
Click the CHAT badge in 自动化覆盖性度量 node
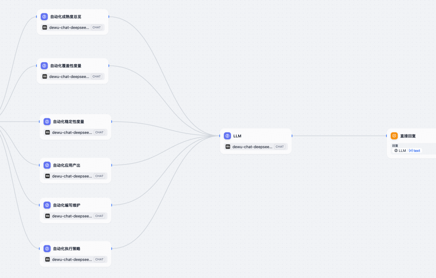96,76
